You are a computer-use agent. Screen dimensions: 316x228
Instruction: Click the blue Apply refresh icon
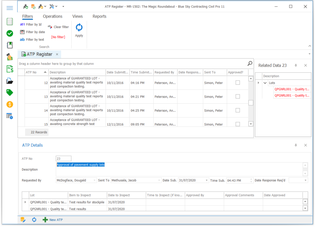pyautogui.click(x=79, y=27)
